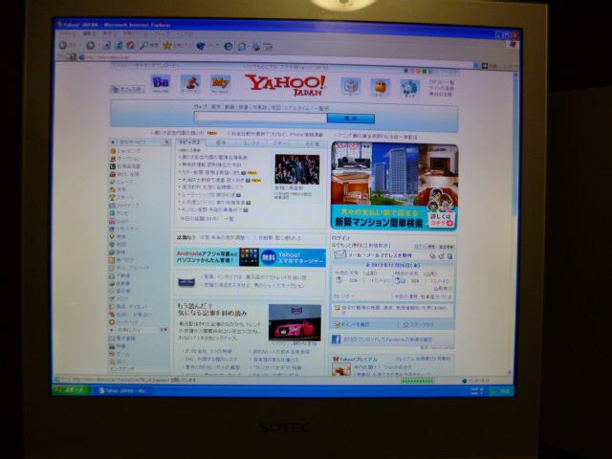Screen dimensions: 612x459
Task: Open IE Favorites star toolbar button
Action: (167, 46)
